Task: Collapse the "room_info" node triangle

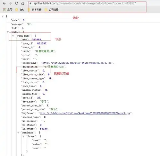Action: (13, 36)
